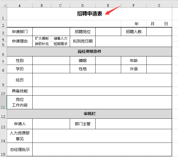Click the empty cell beside 申请部门
The height and width of the screenshot is (157, 178).
[x=51, y=32]
